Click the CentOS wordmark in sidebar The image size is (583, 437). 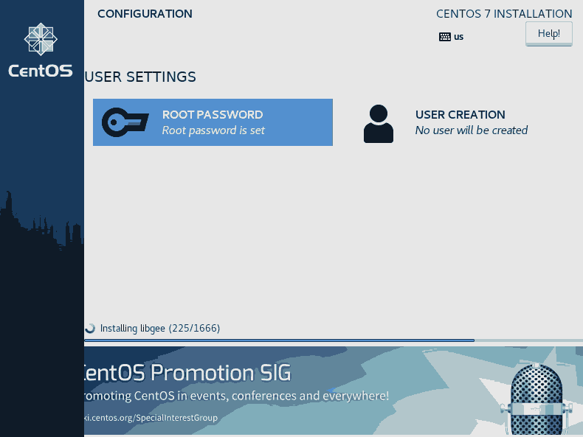[41, 71]
